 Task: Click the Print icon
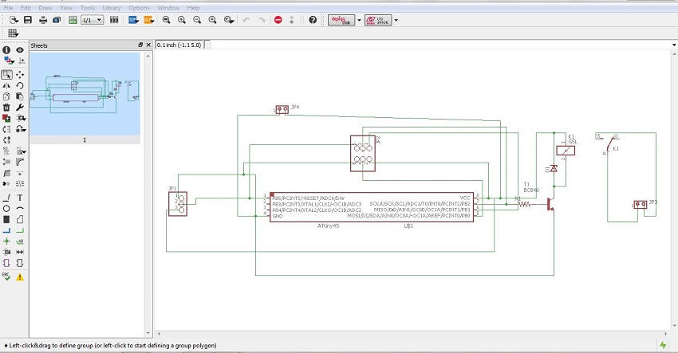point(43,20)
